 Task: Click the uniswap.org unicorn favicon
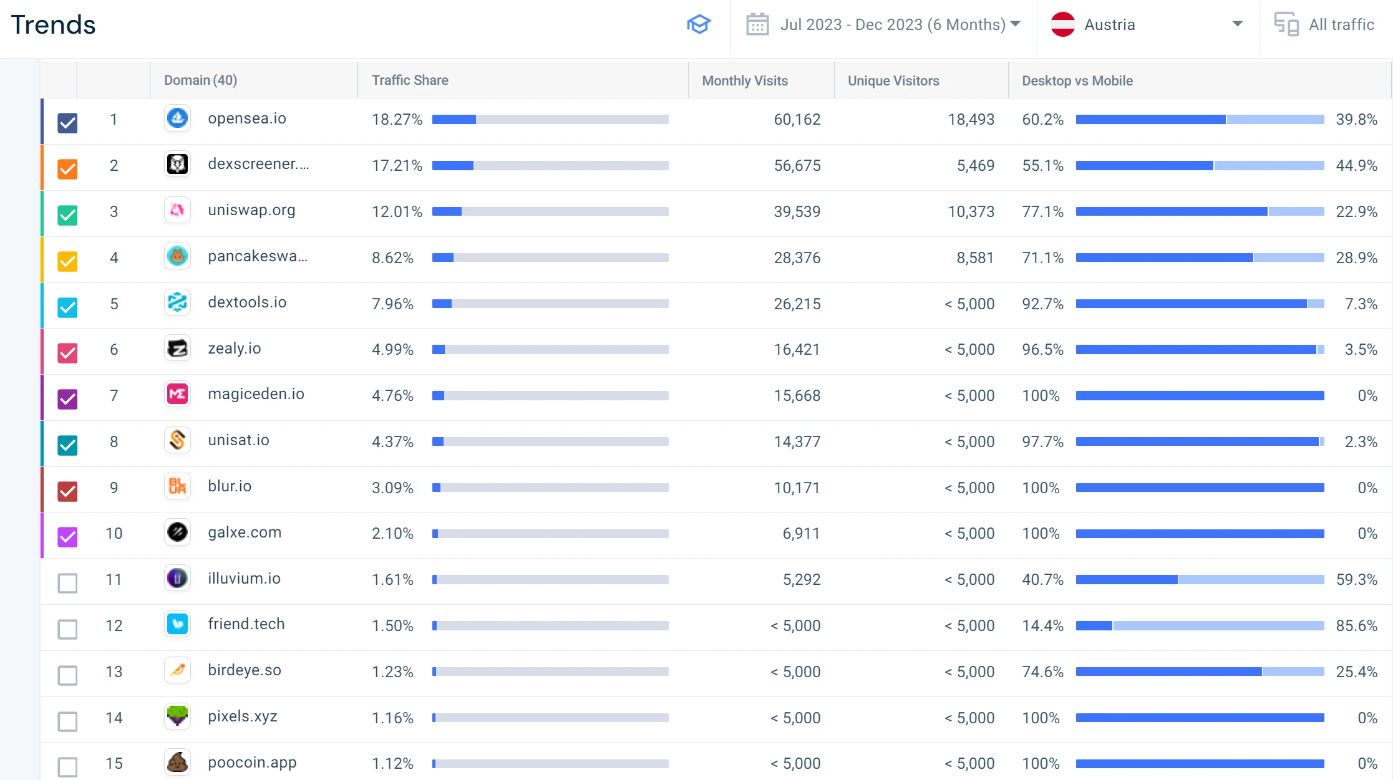(x=177, y=210)
